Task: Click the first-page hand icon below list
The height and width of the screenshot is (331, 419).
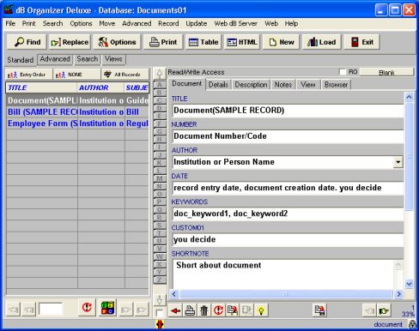Action: click(x=13, y=310)
